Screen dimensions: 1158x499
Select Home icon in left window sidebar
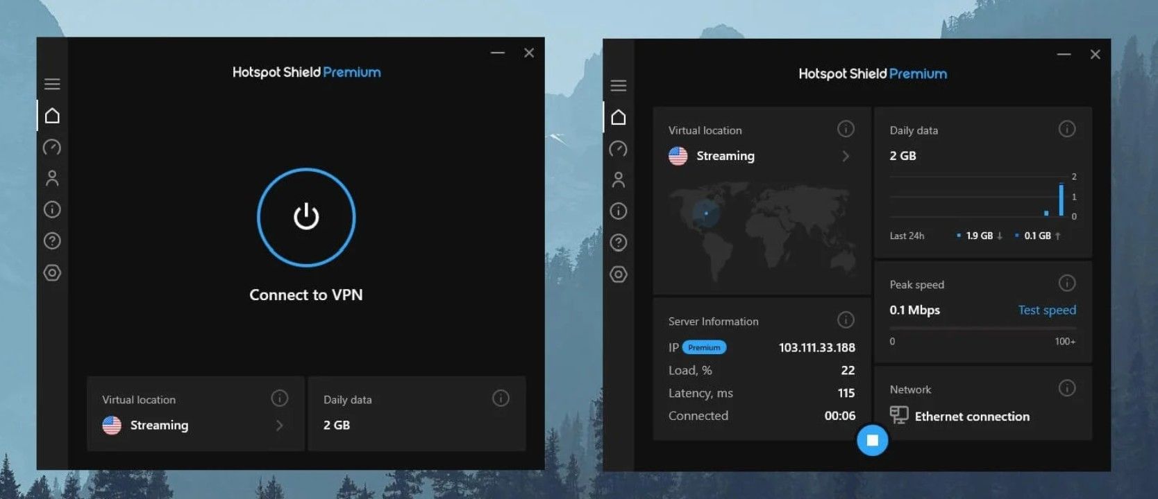[x=52, y=116]
